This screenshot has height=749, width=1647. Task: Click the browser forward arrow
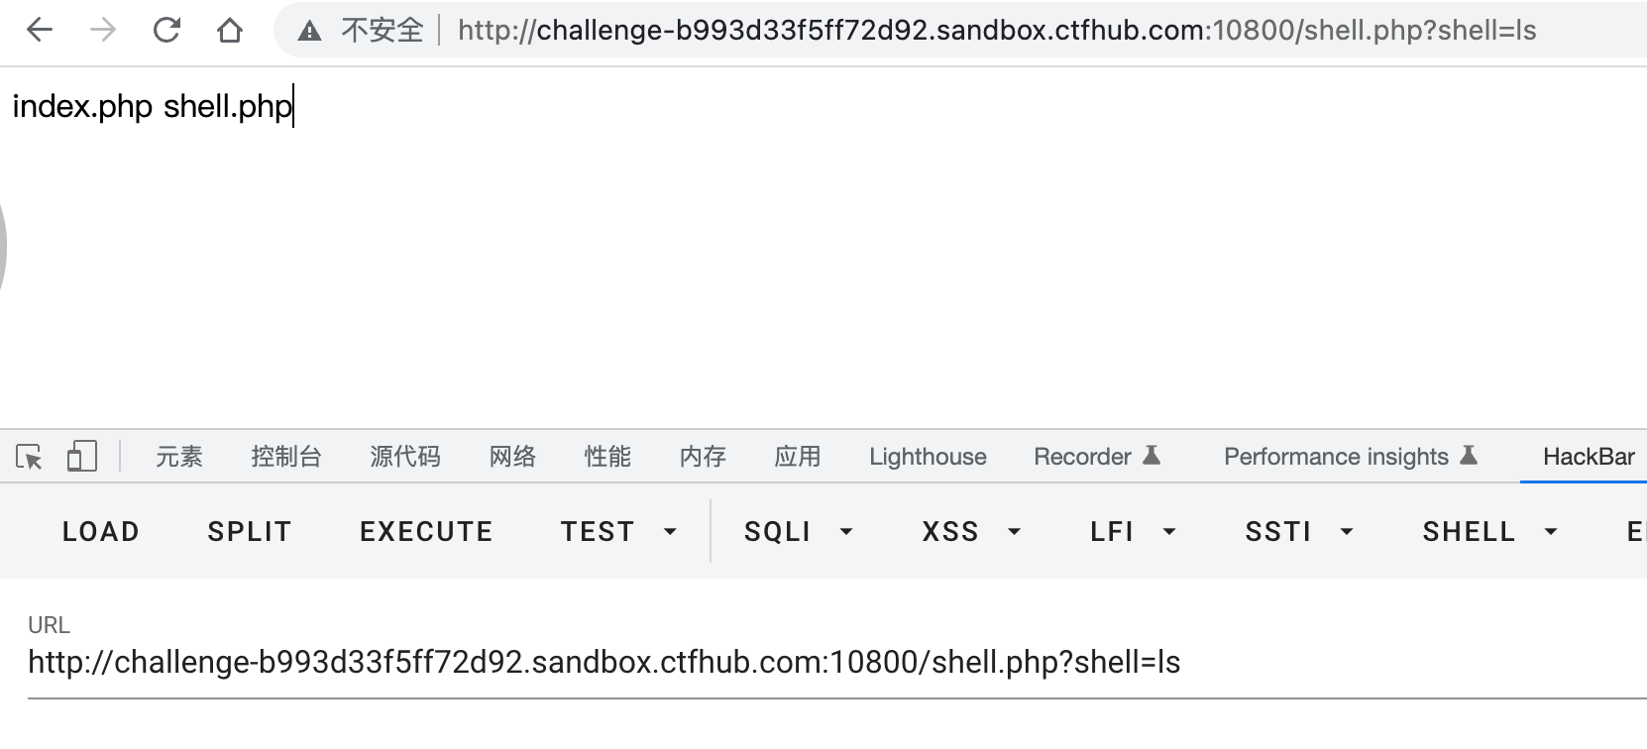click(103, 31)
